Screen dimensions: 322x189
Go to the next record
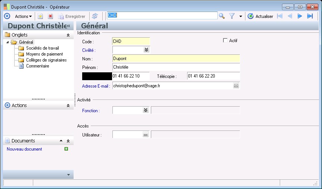pyautogui.click(x=300, y=16)
